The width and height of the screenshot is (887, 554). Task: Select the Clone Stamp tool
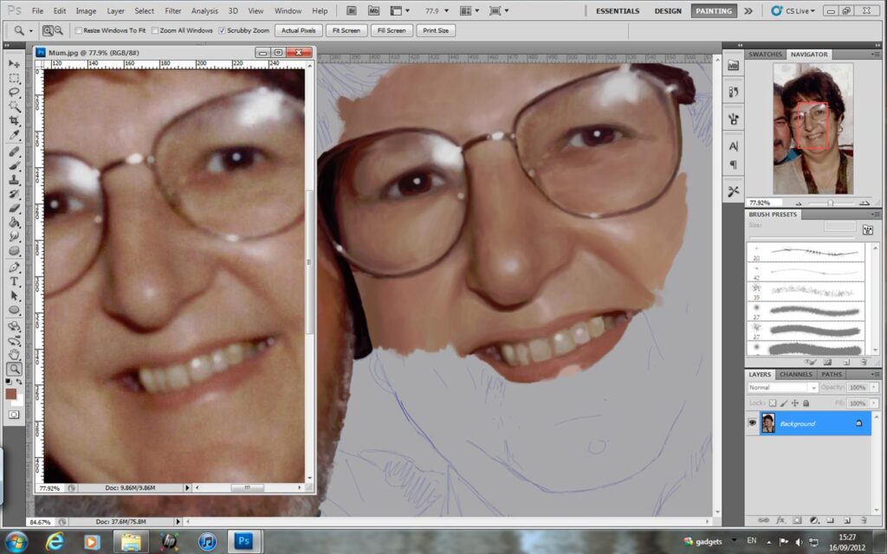[x=16, y=180]
